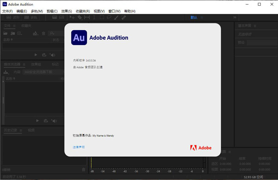
Task: Select the 默认 workspace
Action: (194, 17)
